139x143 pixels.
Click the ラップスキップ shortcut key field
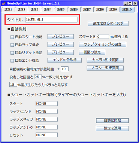(46, 119)
